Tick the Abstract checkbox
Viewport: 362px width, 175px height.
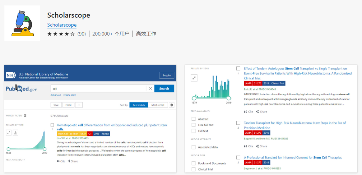pyautogui.click(x=194, y=119)
